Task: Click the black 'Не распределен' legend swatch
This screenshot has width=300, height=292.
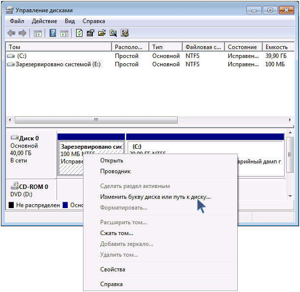Action: [11, 205]
